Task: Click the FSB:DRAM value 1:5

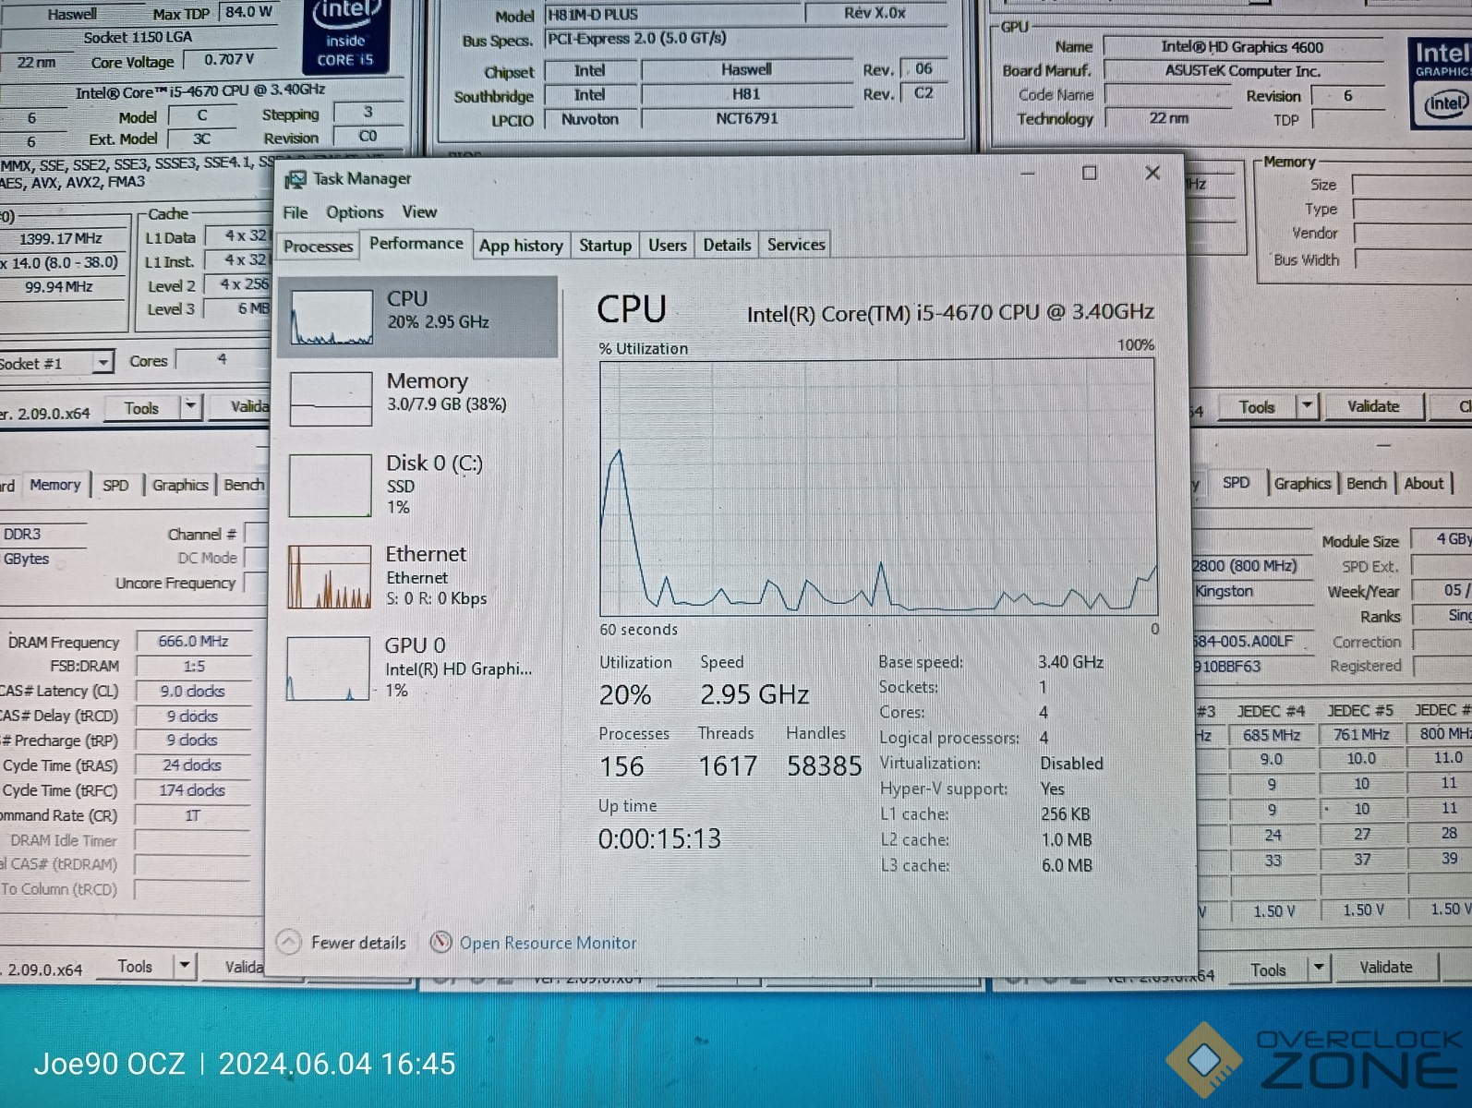Action: pos(193,666)
